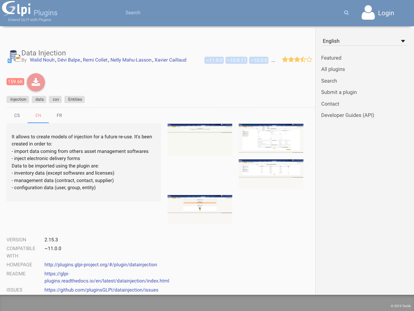The width and height of the screenshot is (414, 311).
Task: Switch to the CS description tab
Action: click(x=17, y=115)
